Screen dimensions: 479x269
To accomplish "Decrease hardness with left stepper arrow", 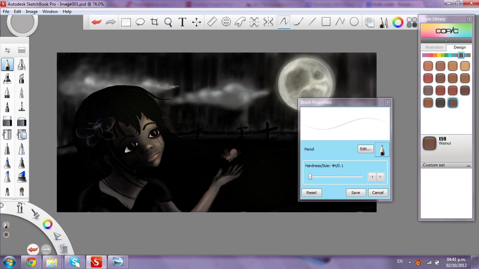I will [x=372, y=177].
